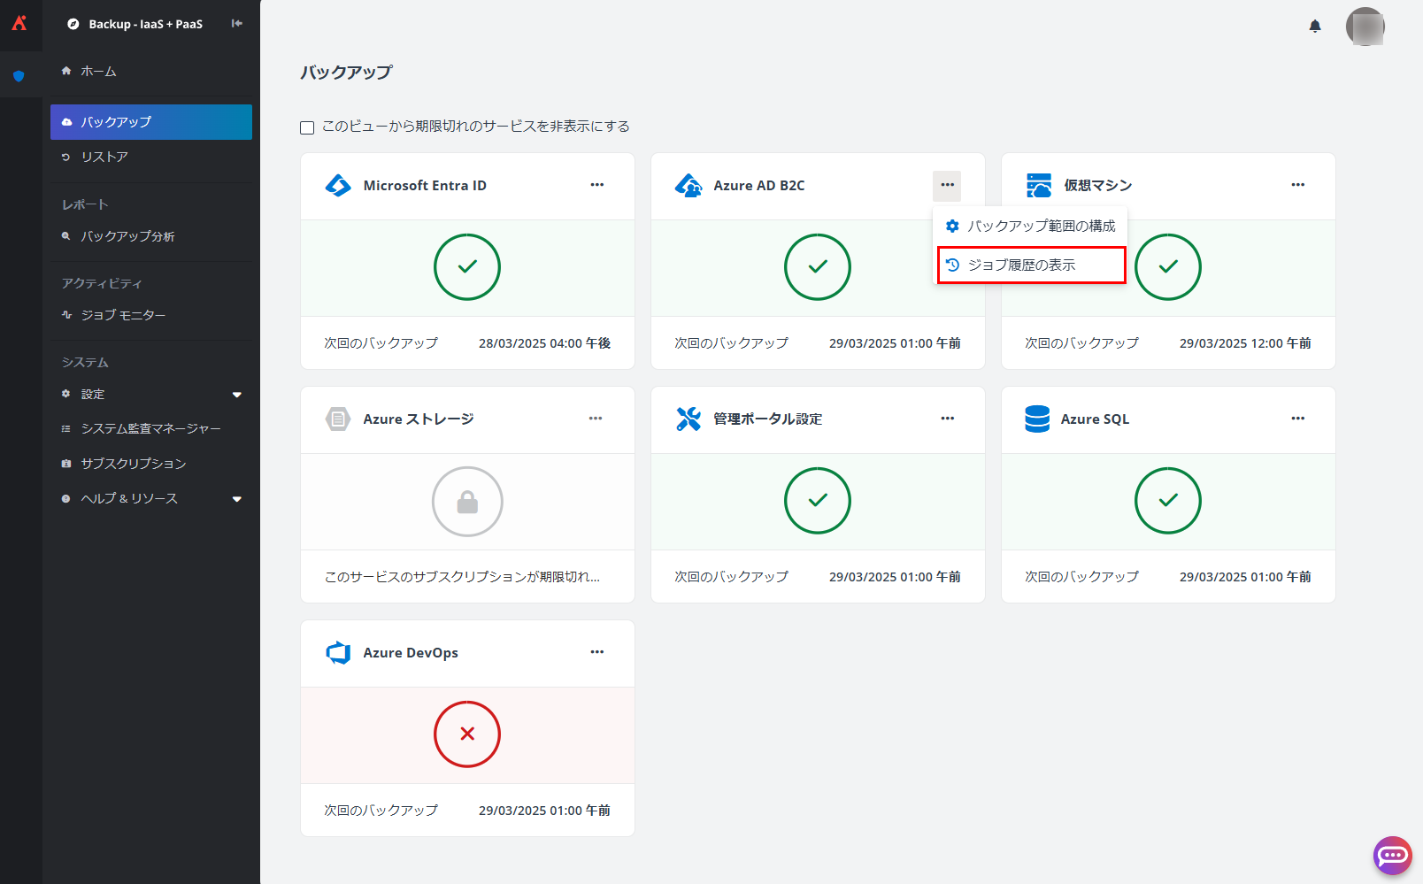Open the blue shield icon in the rail
Image resolution: width=1423 pixels, height=884 pixels.
click(19, 76)
